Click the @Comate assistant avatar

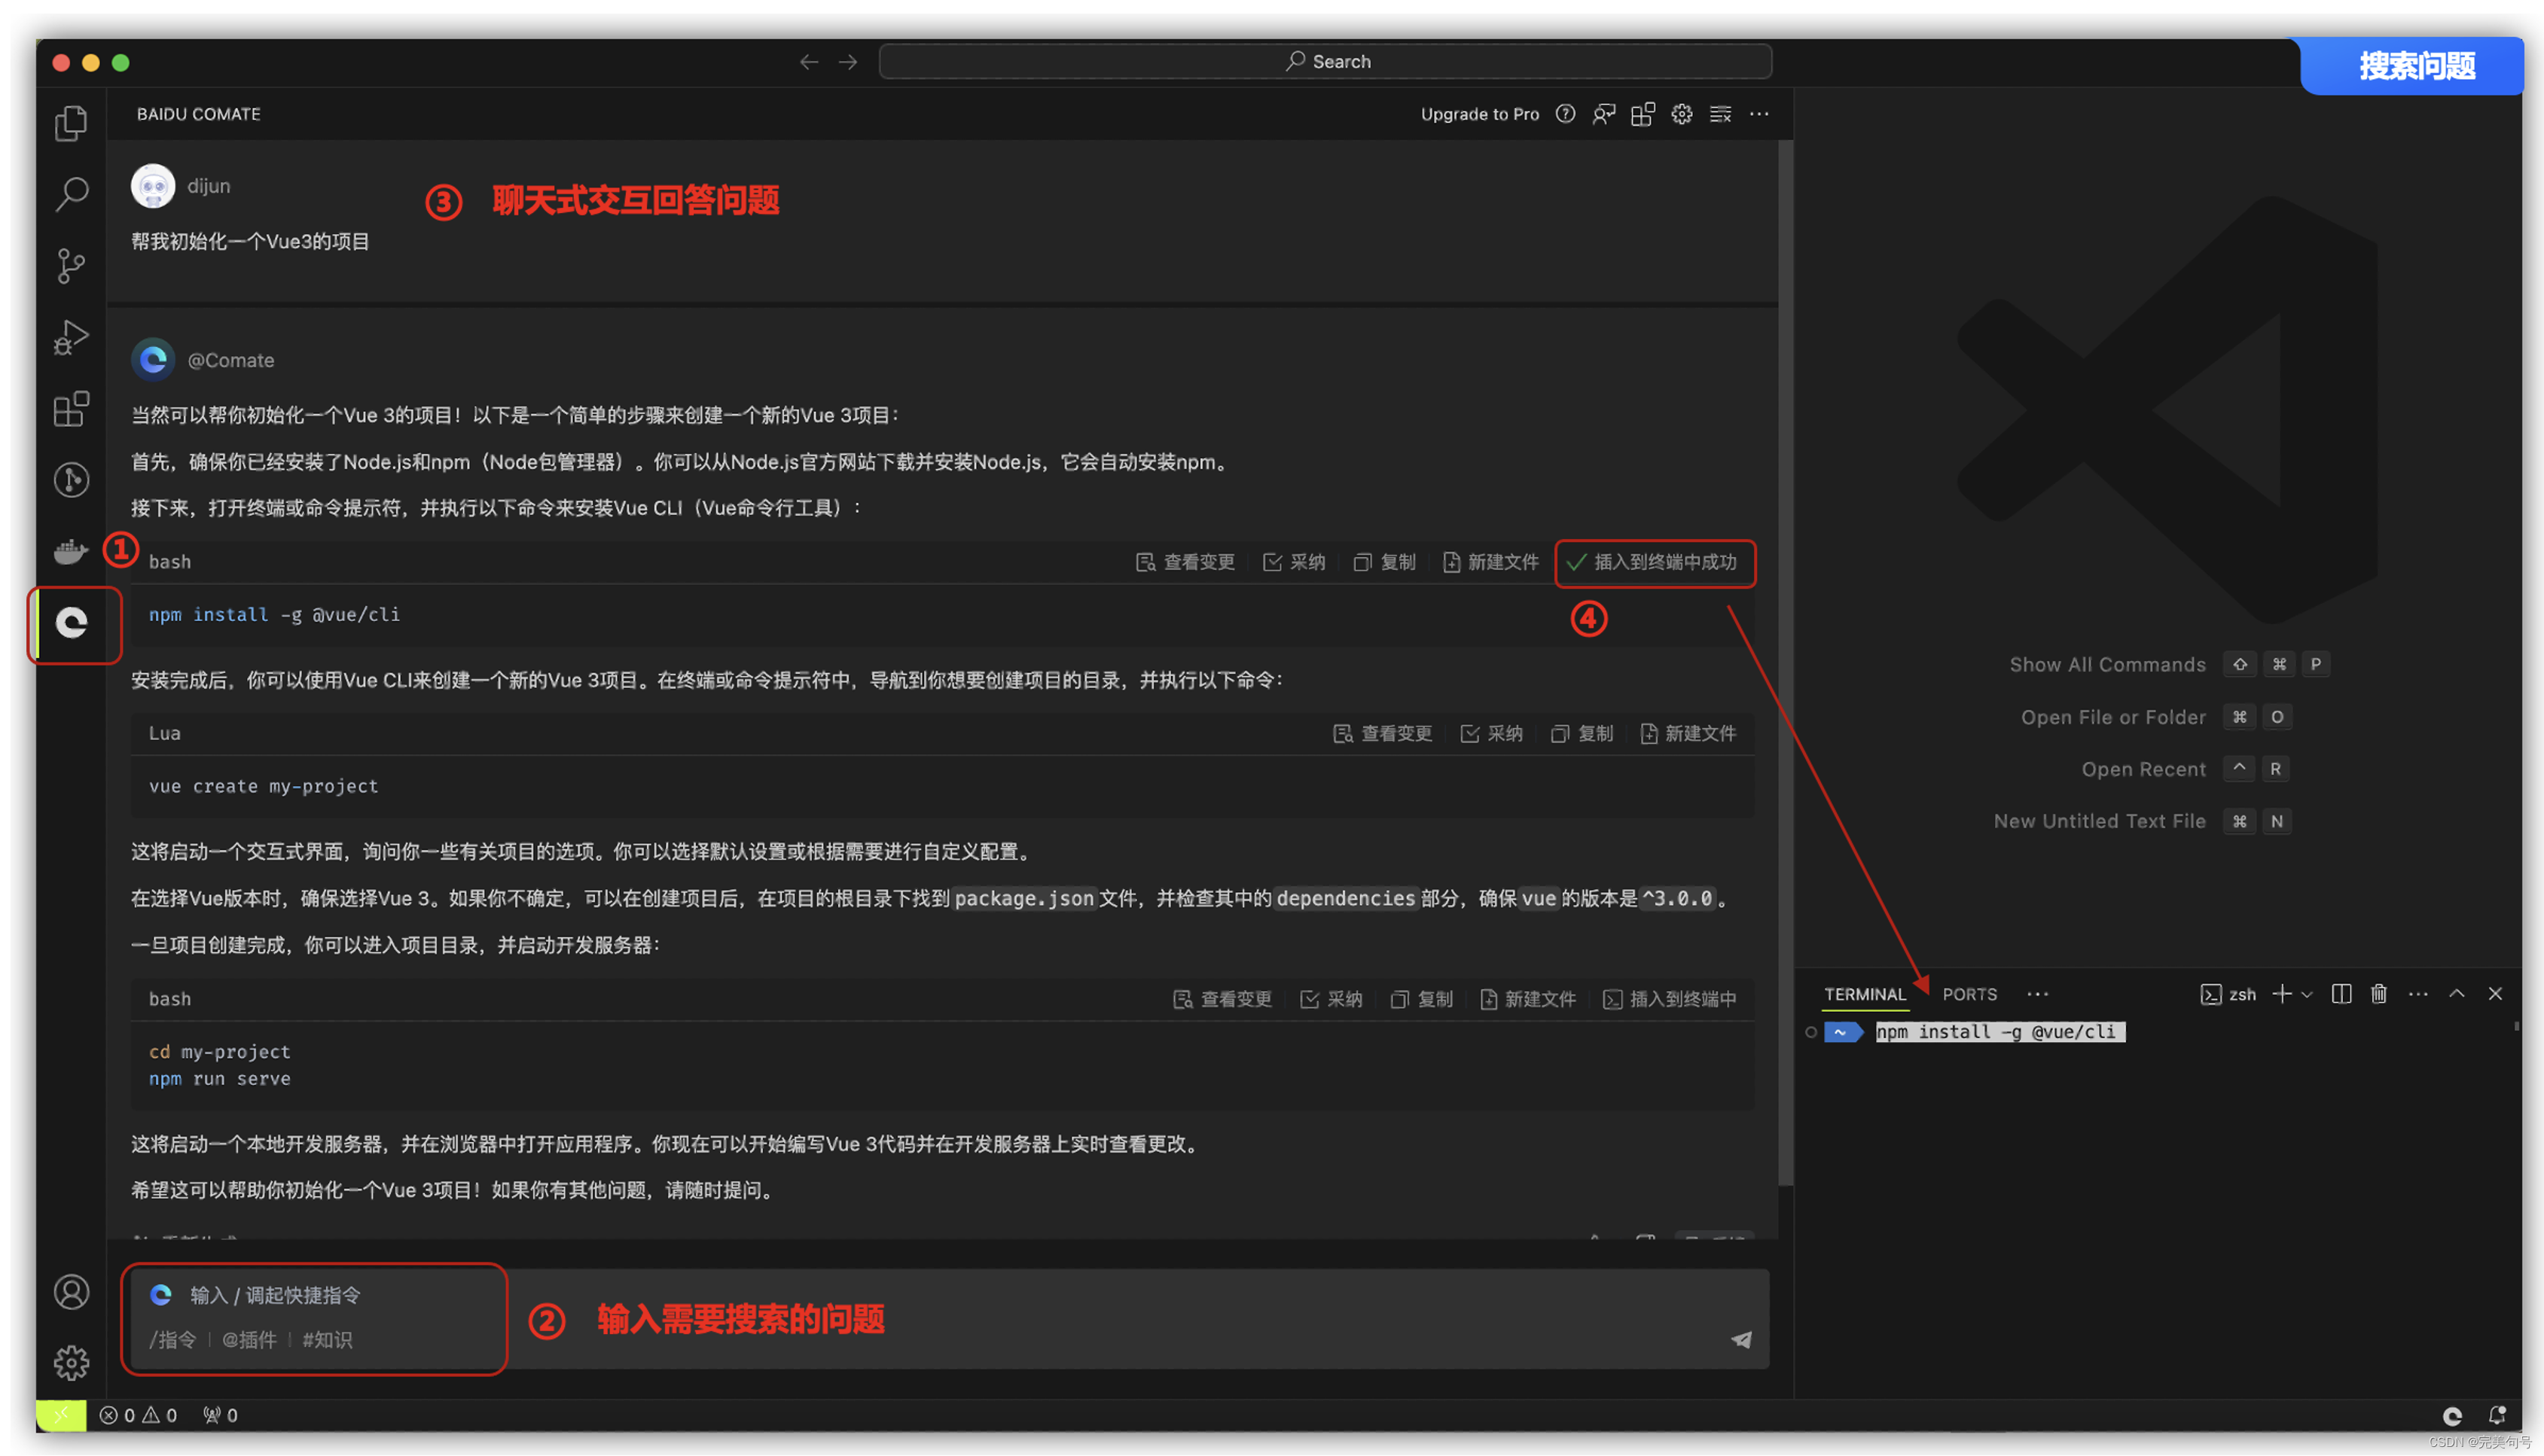click(153, 360)
